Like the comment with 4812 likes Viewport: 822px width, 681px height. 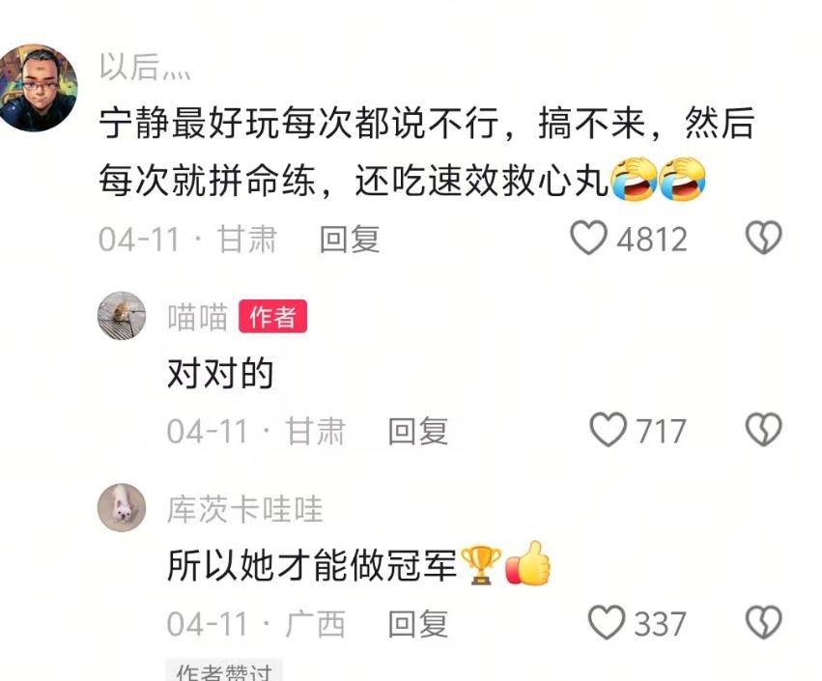[588, 238]
